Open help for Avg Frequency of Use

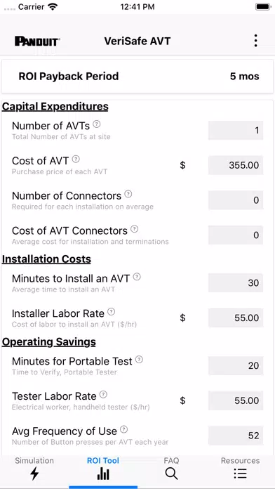click(x=123, y=430)
